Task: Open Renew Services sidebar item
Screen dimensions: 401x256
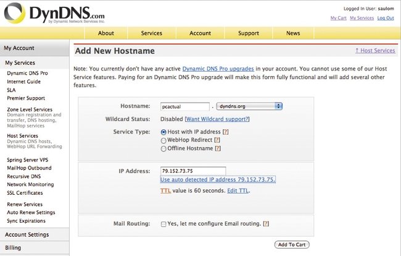Action: point(25,204)
